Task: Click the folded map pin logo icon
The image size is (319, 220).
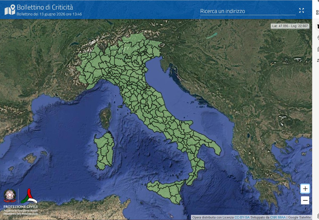Action: pyautogui.click(x=10, y=10)
